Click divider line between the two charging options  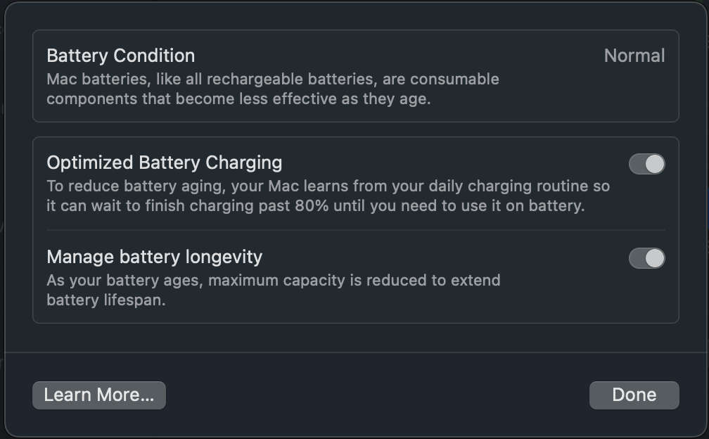(355, 230)
